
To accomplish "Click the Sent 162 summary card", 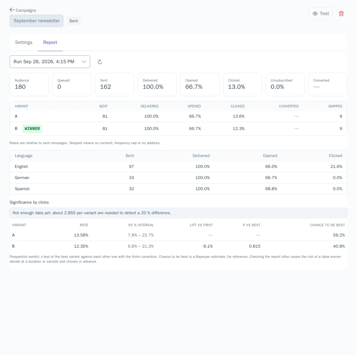I will pos(115,85).
